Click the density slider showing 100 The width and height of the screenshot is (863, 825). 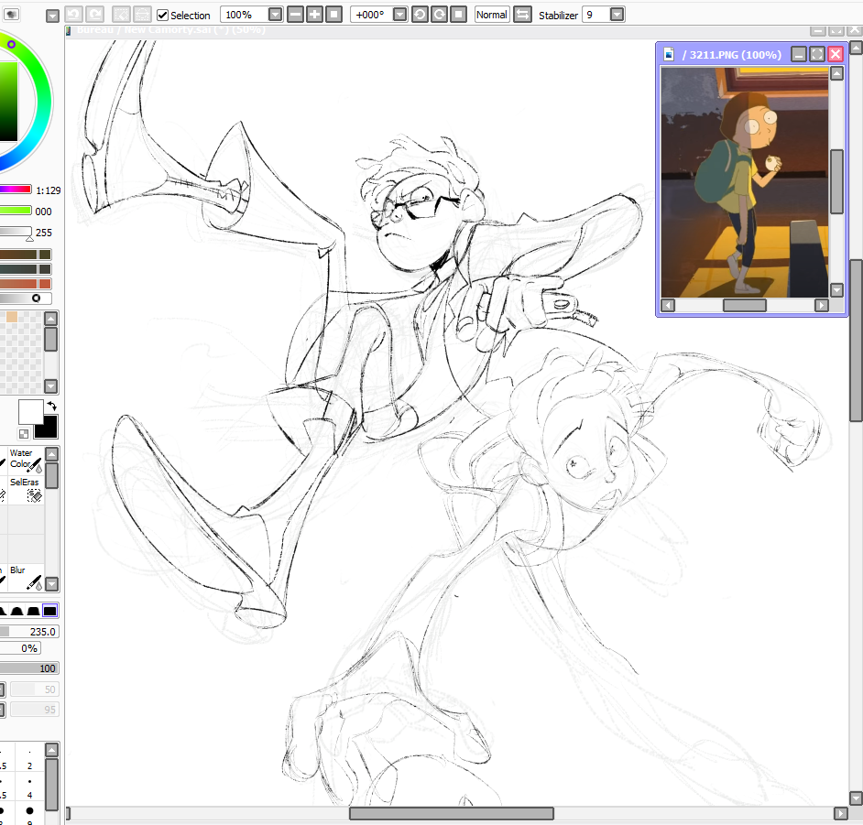28,668
